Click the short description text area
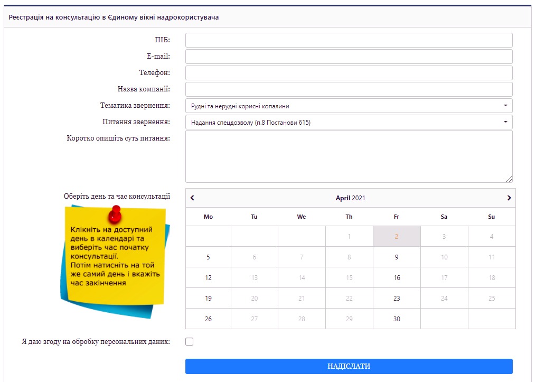The width and height of the screenshot is (536, 382). [349, 156]
